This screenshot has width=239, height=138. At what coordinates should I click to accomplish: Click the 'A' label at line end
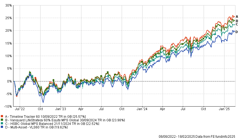[x=237, y=17]
